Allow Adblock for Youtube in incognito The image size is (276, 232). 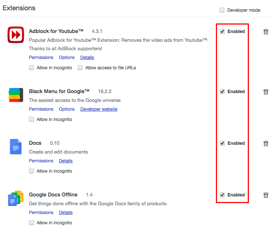31,67
